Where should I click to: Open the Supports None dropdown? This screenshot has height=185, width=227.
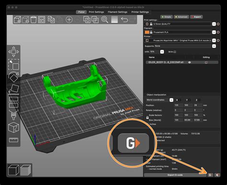214,46
